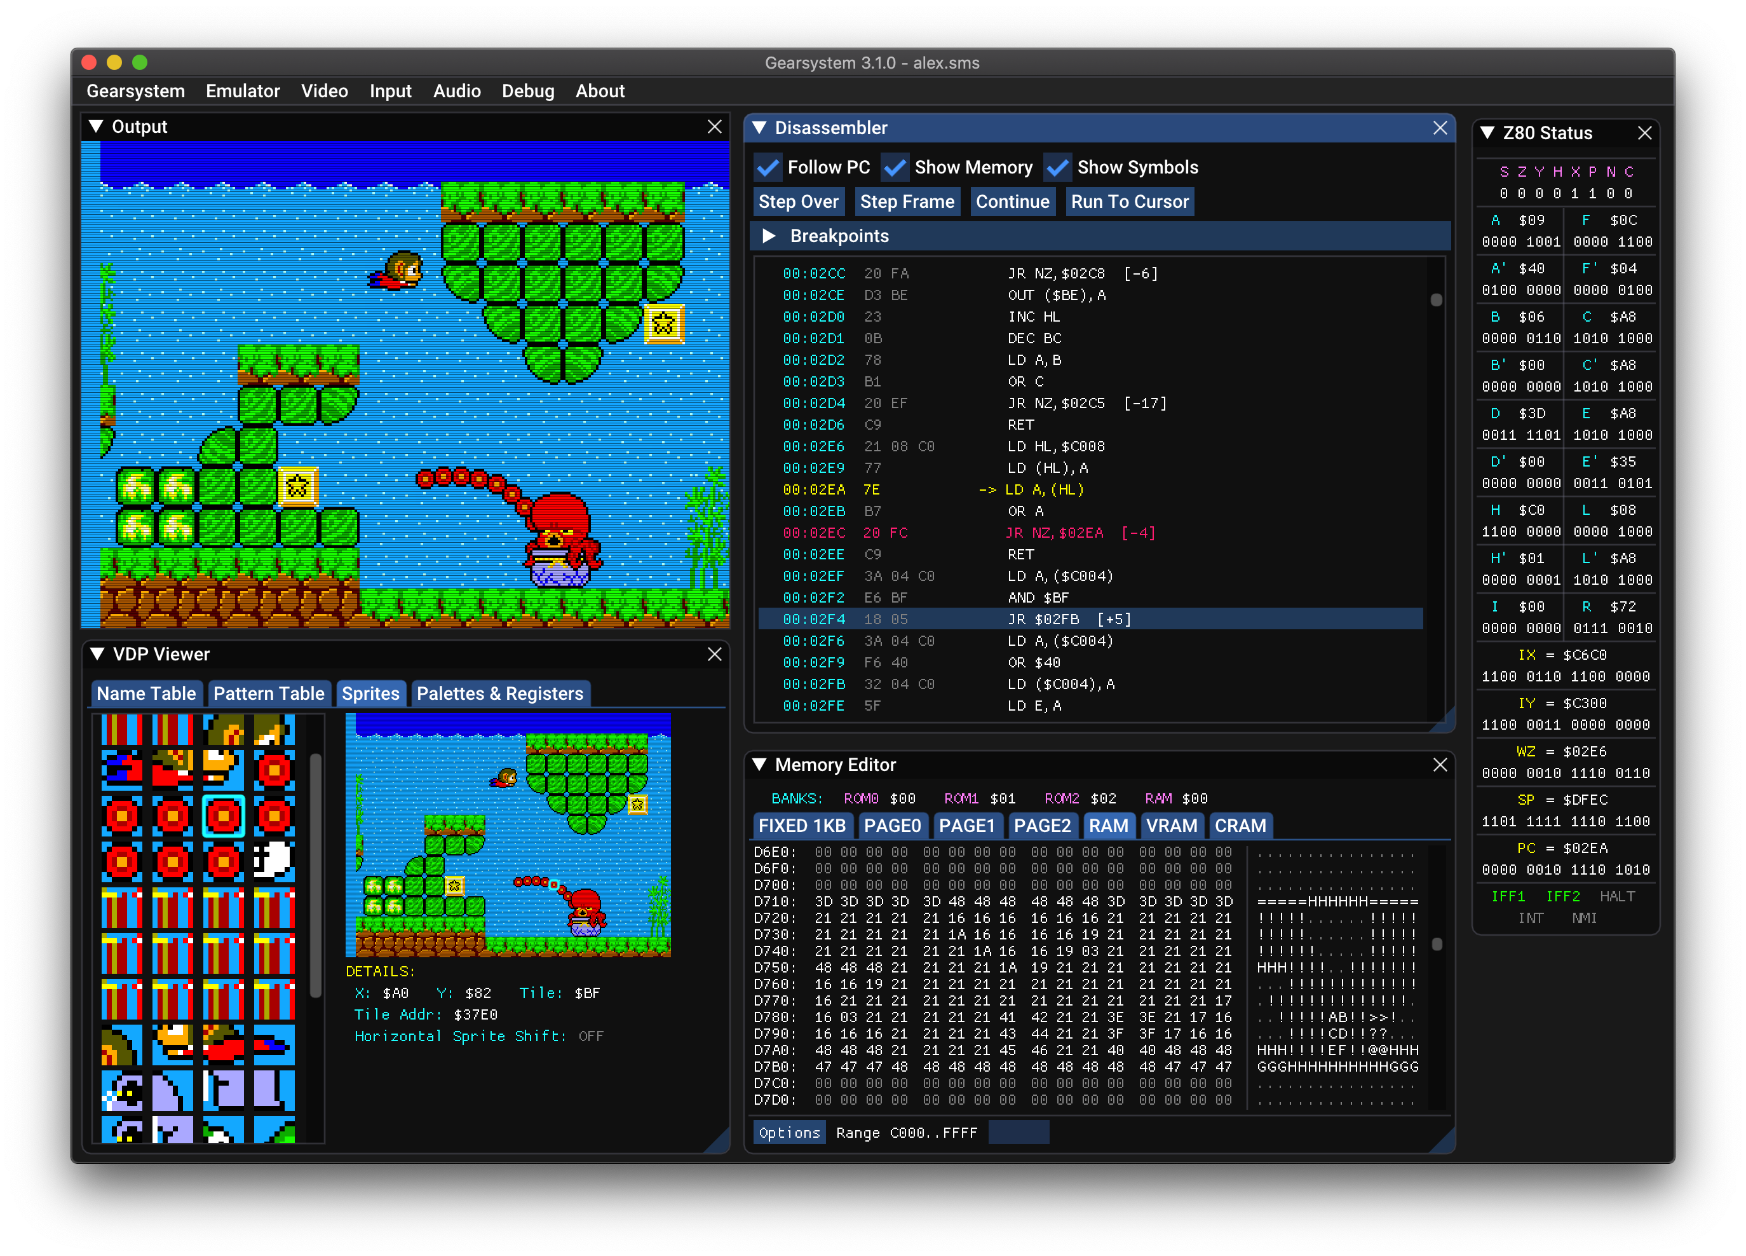Open the Debug menu
The width and height of the screenshot is (1746, 1256).
(528, 91)
